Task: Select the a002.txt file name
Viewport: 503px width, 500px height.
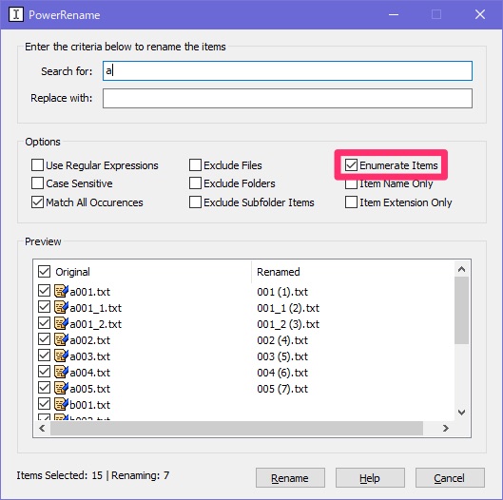Action: click(x=89, y=340)
